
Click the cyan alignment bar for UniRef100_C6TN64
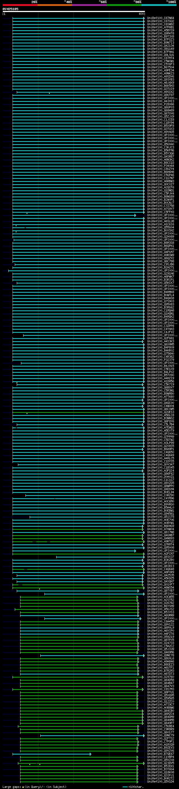pos(79,18)
